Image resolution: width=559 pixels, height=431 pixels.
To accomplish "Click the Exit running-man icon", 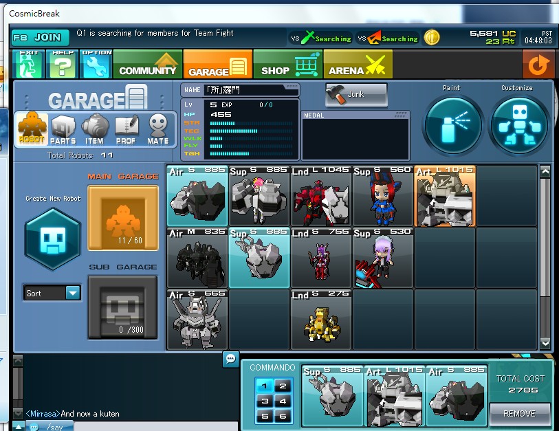I will coord(28,64).
